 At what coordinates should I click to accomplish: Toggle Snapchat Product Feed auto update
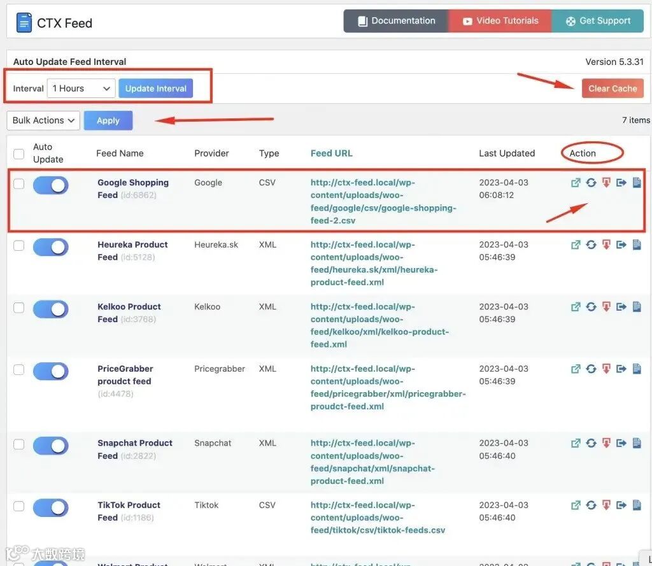[51, 446]
